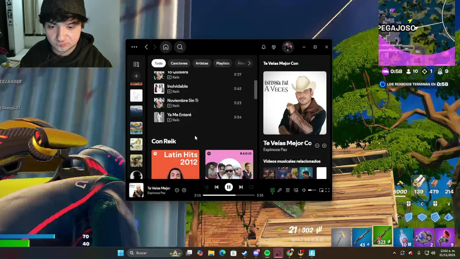Open Connect to a device
460x259 pixels.
coord(296,190)
